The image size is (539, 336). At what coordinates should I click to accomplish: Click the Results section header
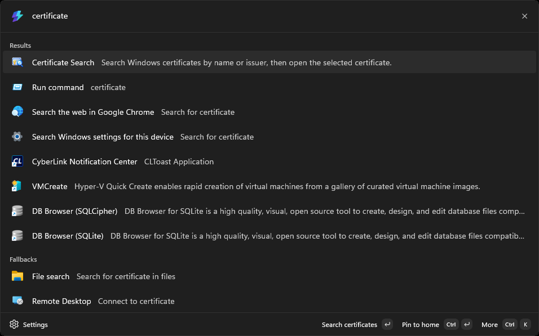[x=20, y=45]
